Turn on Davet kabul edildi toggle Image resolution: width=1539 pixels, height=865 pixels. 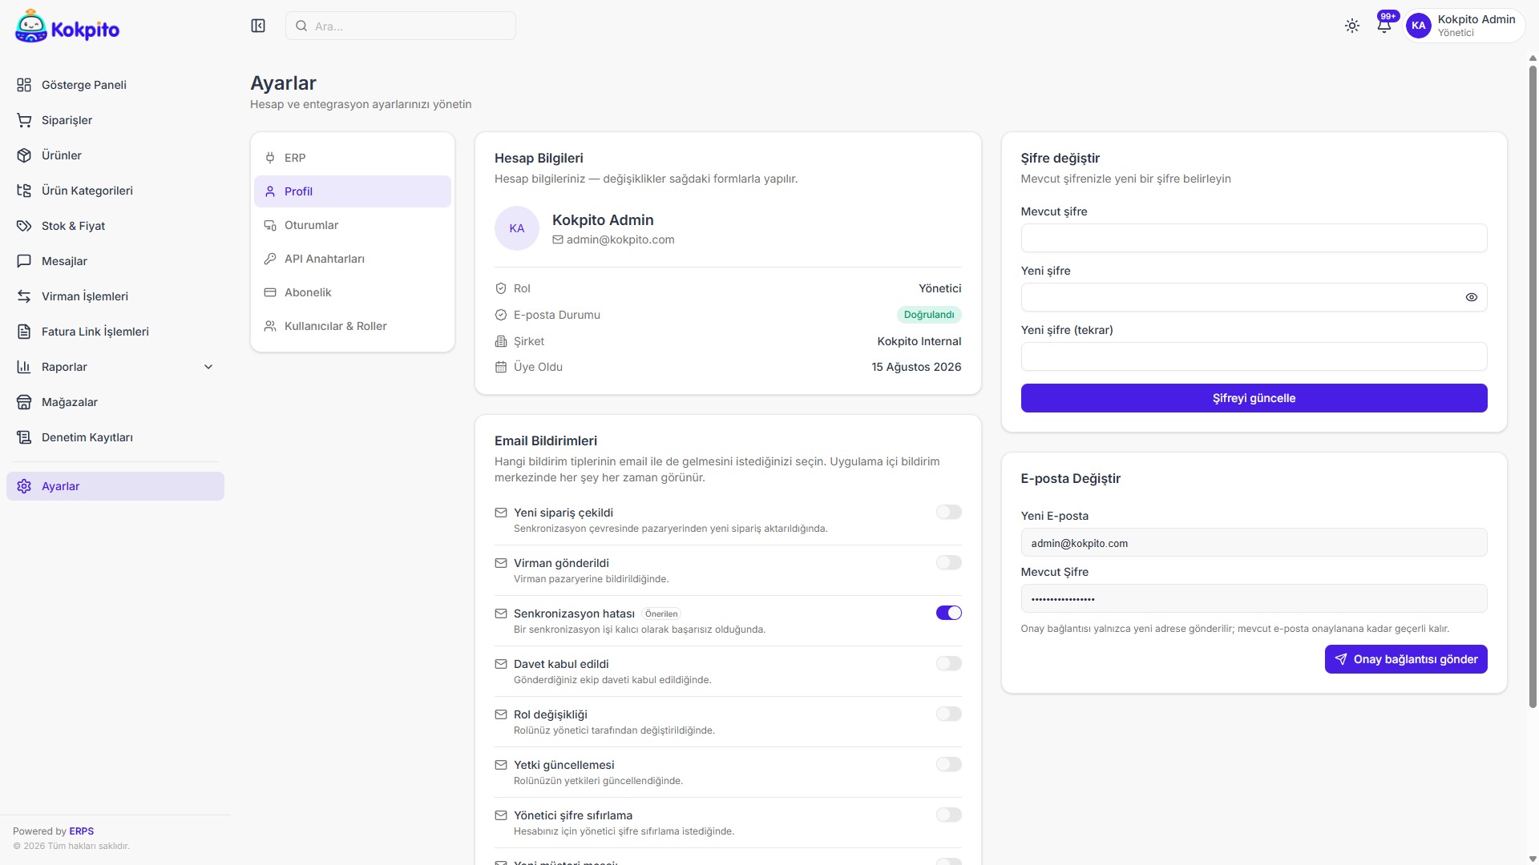(948, 663)
